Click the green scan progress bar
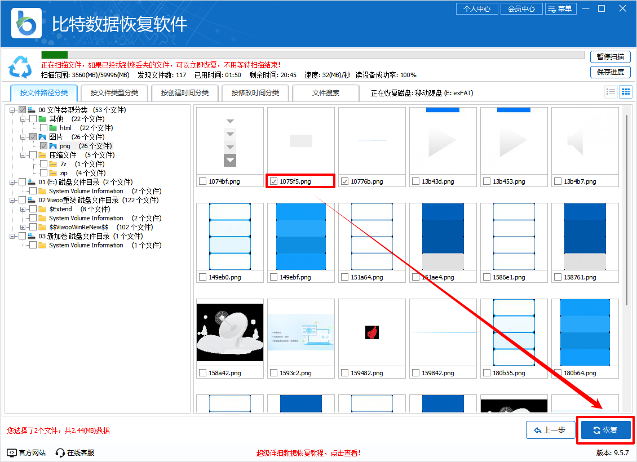Viewport: 637px width, 462px height. tap(55, 55)
